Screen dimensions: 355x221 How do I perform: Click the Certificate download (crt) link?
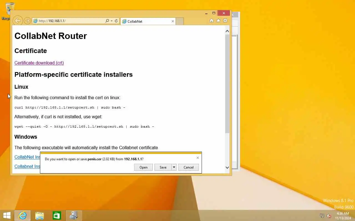[39, 63]
